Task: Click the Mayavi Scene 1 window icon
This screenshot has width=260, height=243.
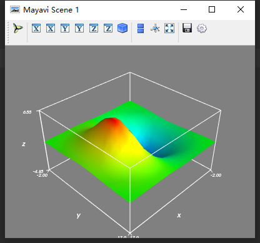Action: (x=15, y=9)
